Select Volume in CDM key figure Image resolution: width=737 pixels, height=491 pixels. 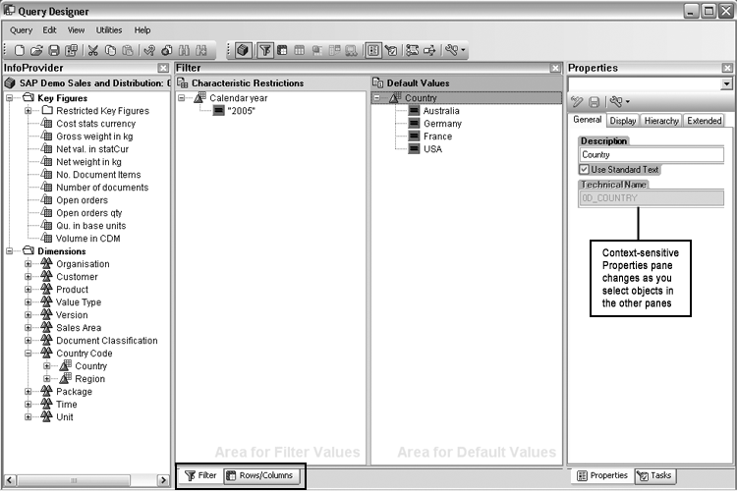pos(87,239)
